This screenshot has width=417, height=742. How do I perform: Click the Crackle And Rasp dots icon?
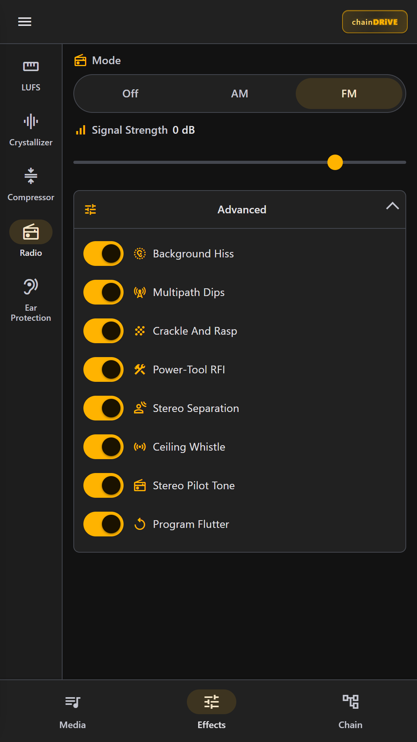click(140, 331)
